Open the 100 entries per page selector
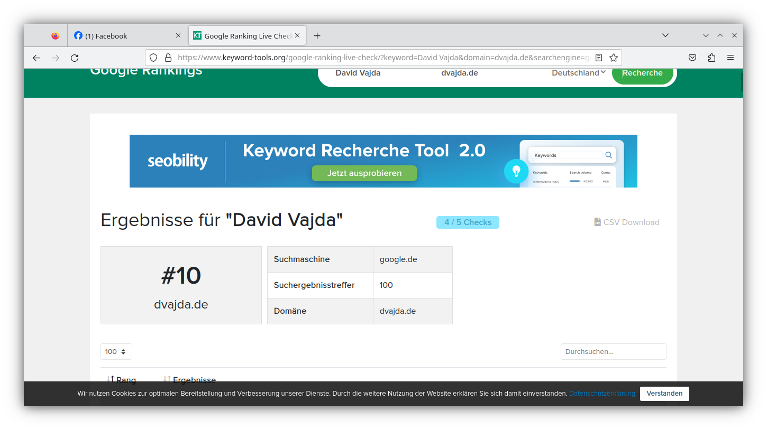 point(116,351)
